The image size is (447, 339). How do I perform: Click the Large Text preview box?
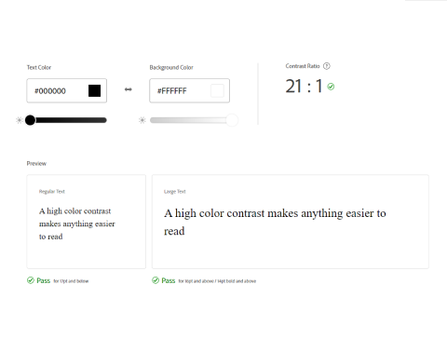(291, 222)
